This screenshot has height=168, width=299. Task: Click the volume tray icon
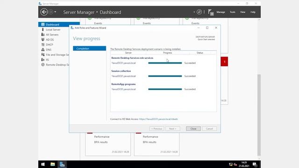(235, 164)
